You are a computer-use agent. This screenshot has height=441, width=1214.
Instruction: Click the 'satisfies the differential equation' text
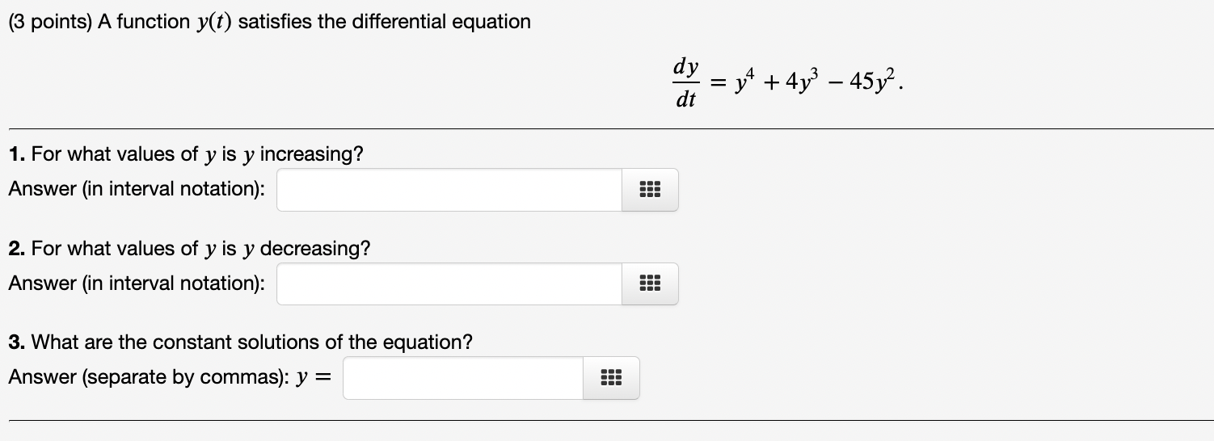click(385, 22)
